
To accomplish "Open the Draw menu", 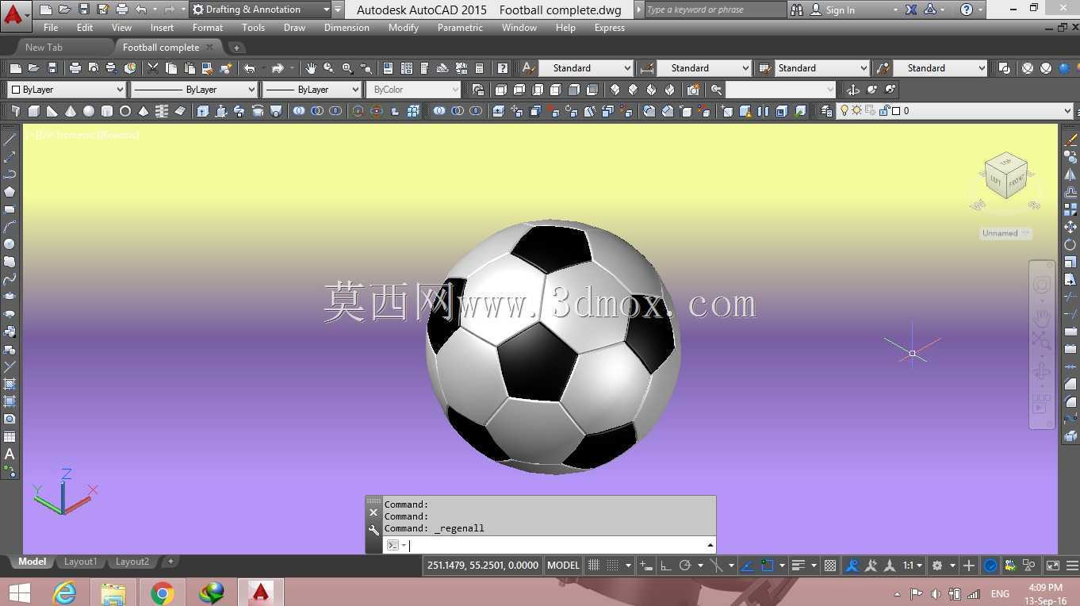I will click(x=294, y=28).
